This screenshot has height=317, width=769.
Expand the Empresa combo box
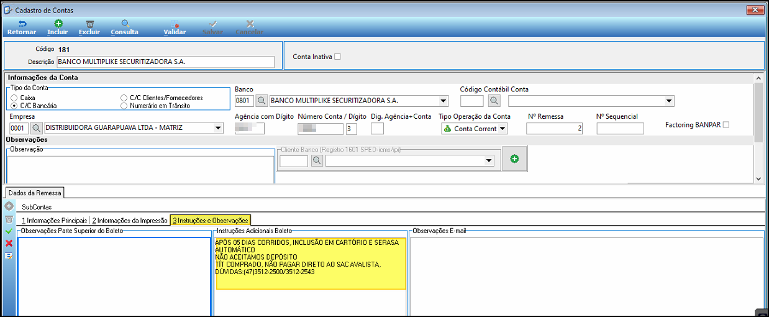(x=217, y=128)
